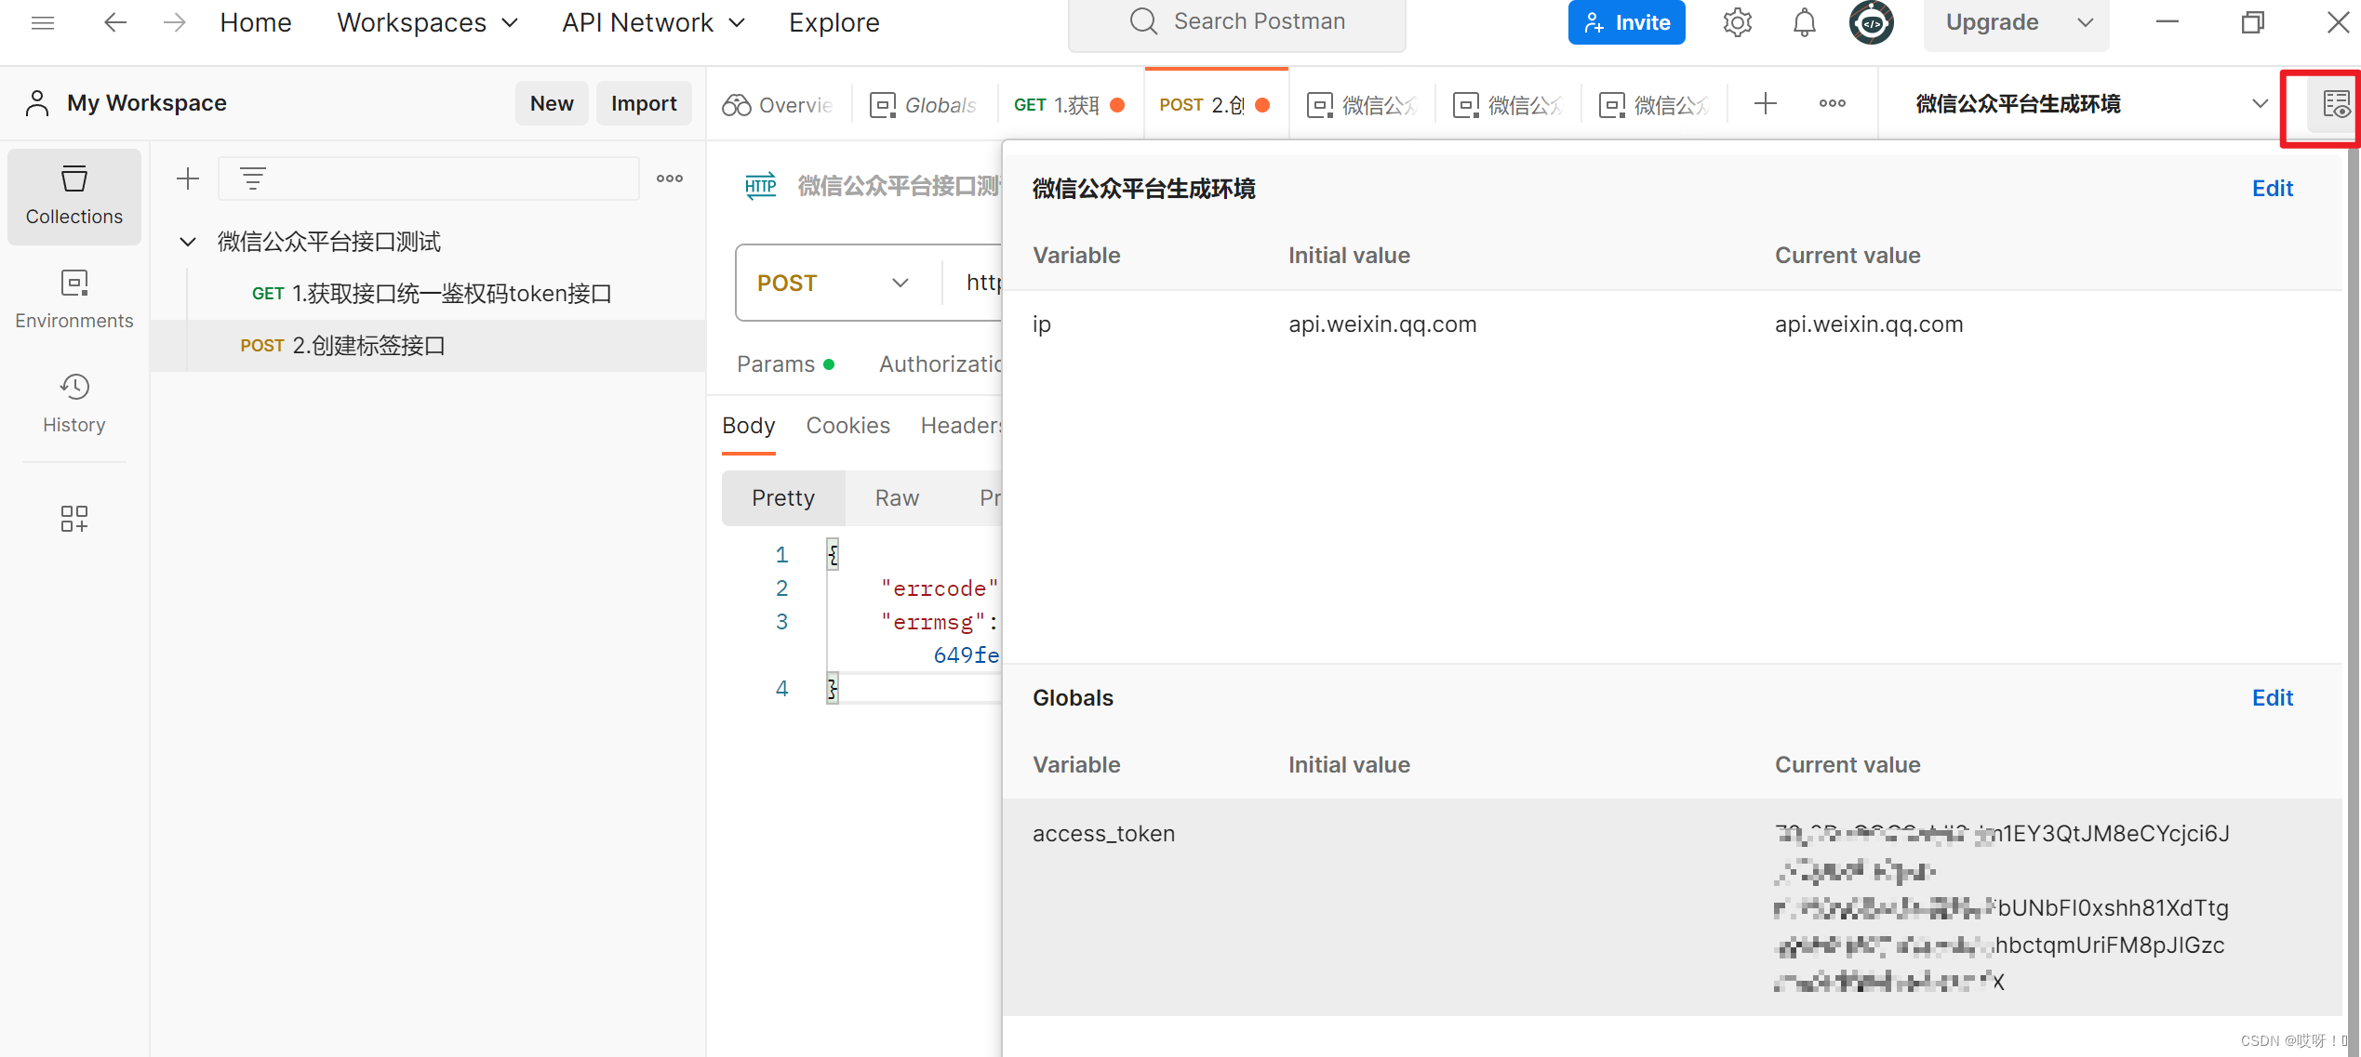Edit the Globals variables
This screenshot has height=1057, width=2361.
(2272, 698)
